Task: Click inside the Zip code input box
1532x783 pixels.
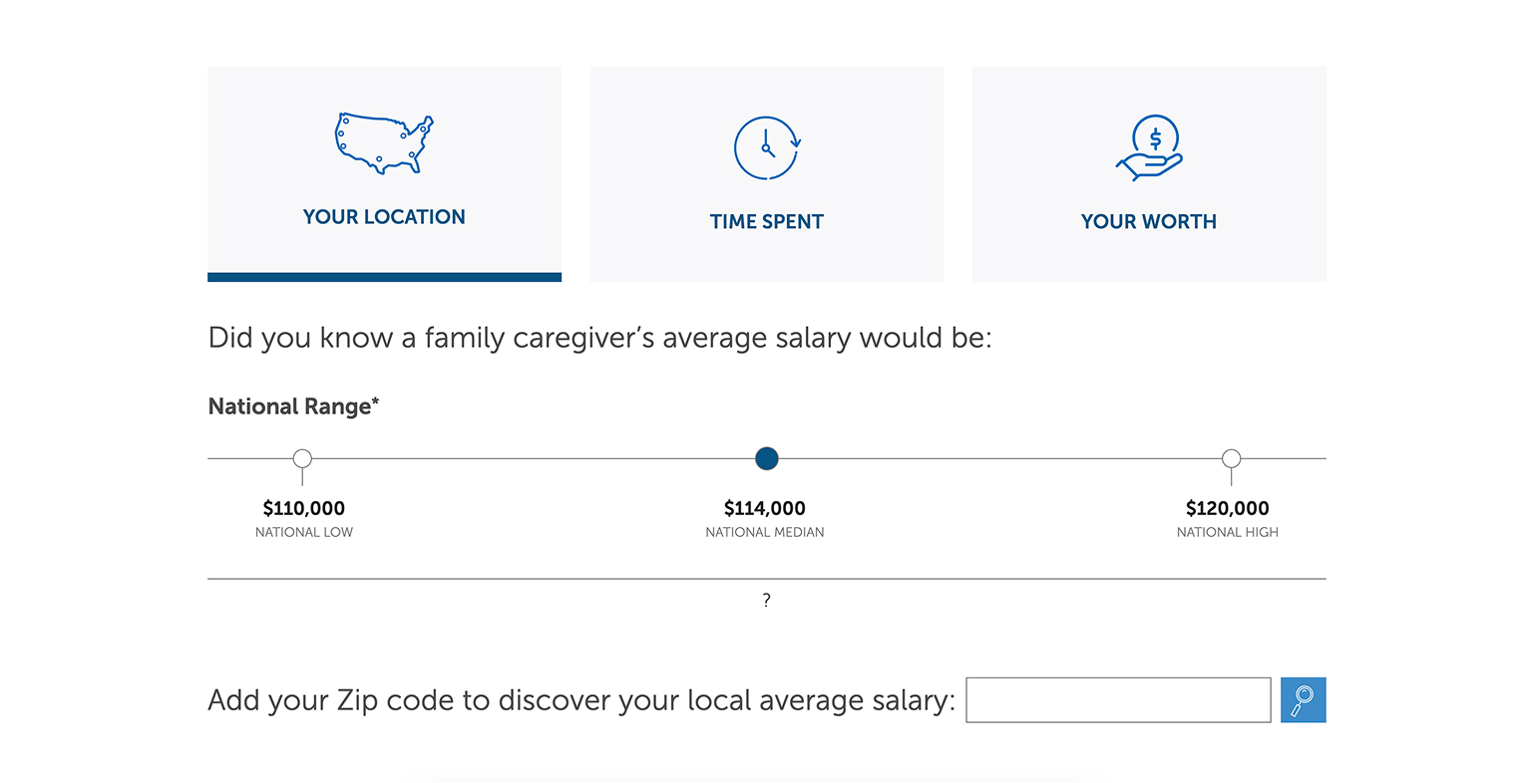Action: click(1117, 699)
